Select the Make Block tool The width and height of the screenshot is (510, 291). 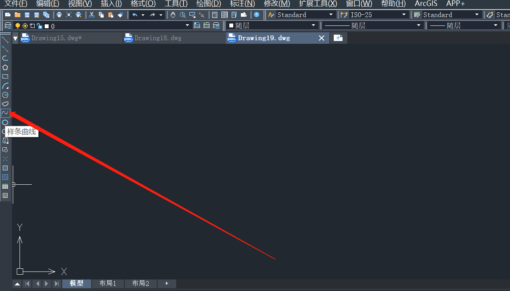coord(5,150)
